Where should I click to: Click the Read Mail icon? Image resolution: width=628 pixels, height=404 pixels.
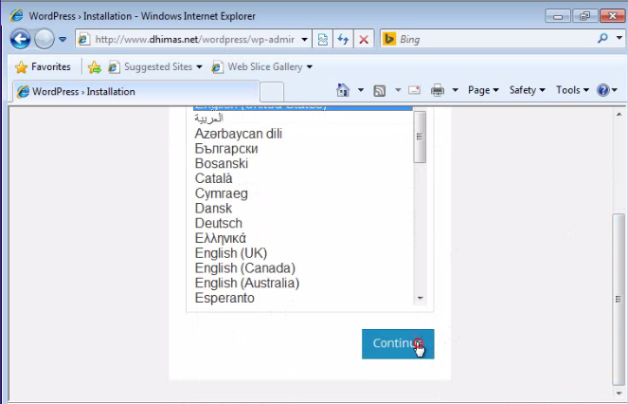pyautogui.click(x=414, y=90)
